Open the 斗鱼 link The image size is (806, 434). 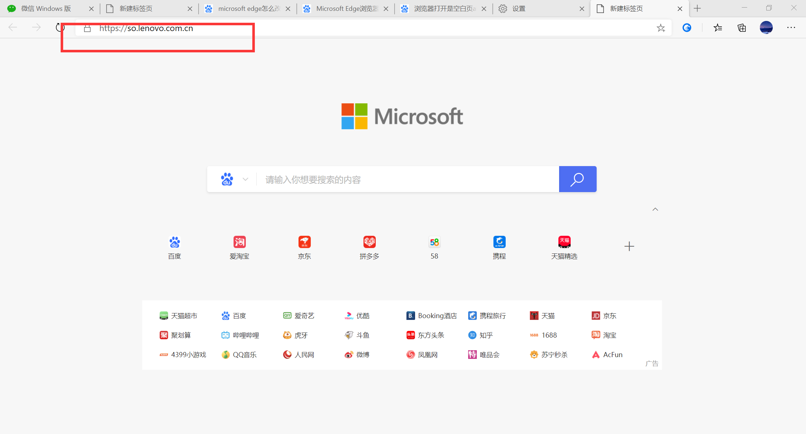357,335
